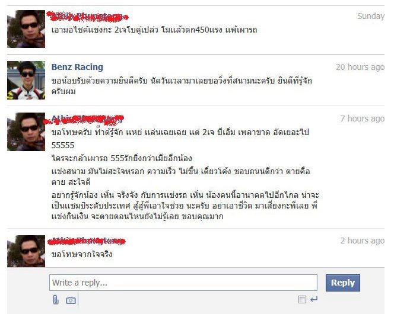Open the '7 hours ago' timestamp

[x=363, y=118]
